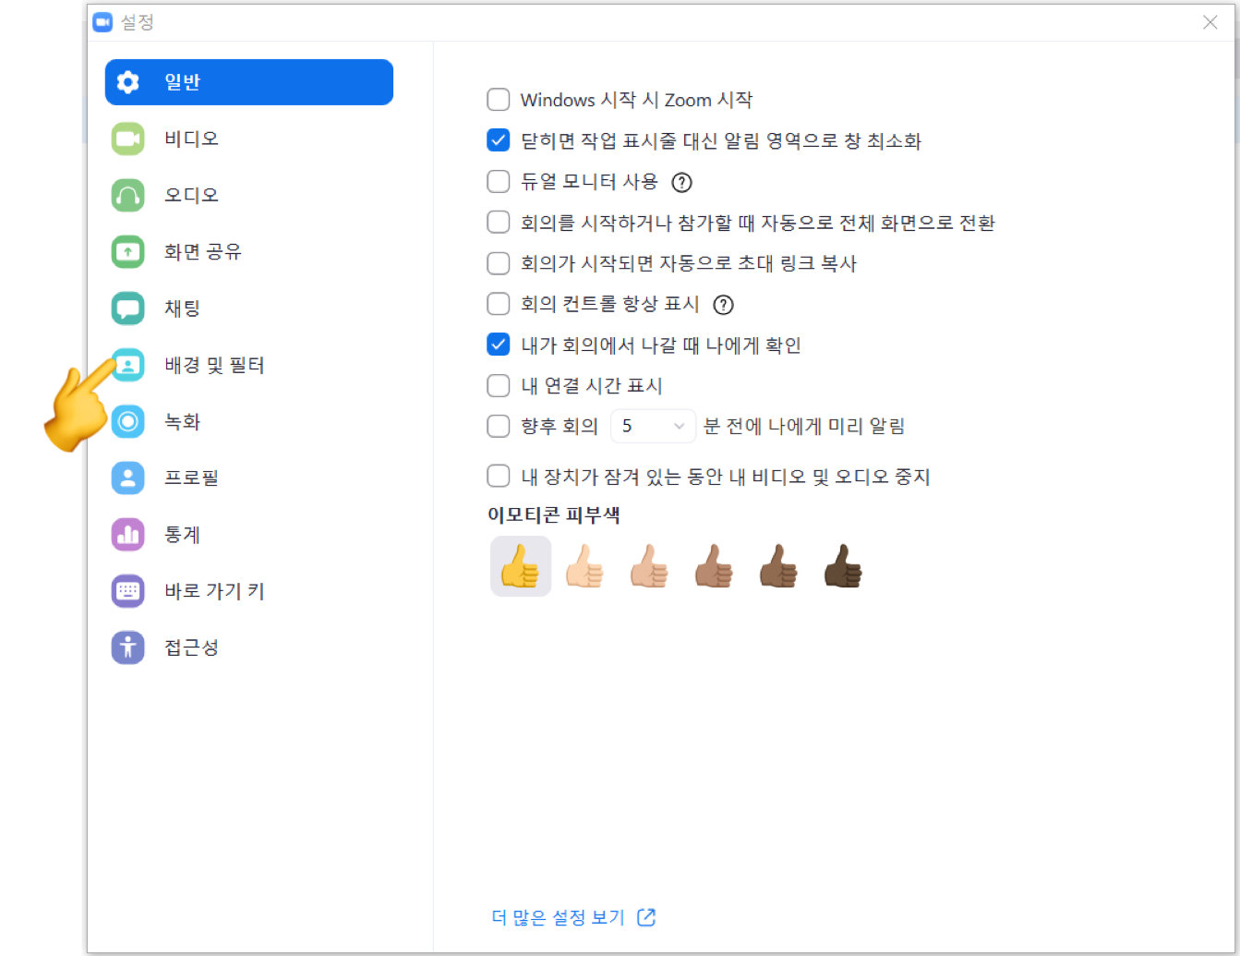Uncheck 내가 회의에서 나갈 때 나에게 확인
This screenshot has height=956, width=1240.
499,345
